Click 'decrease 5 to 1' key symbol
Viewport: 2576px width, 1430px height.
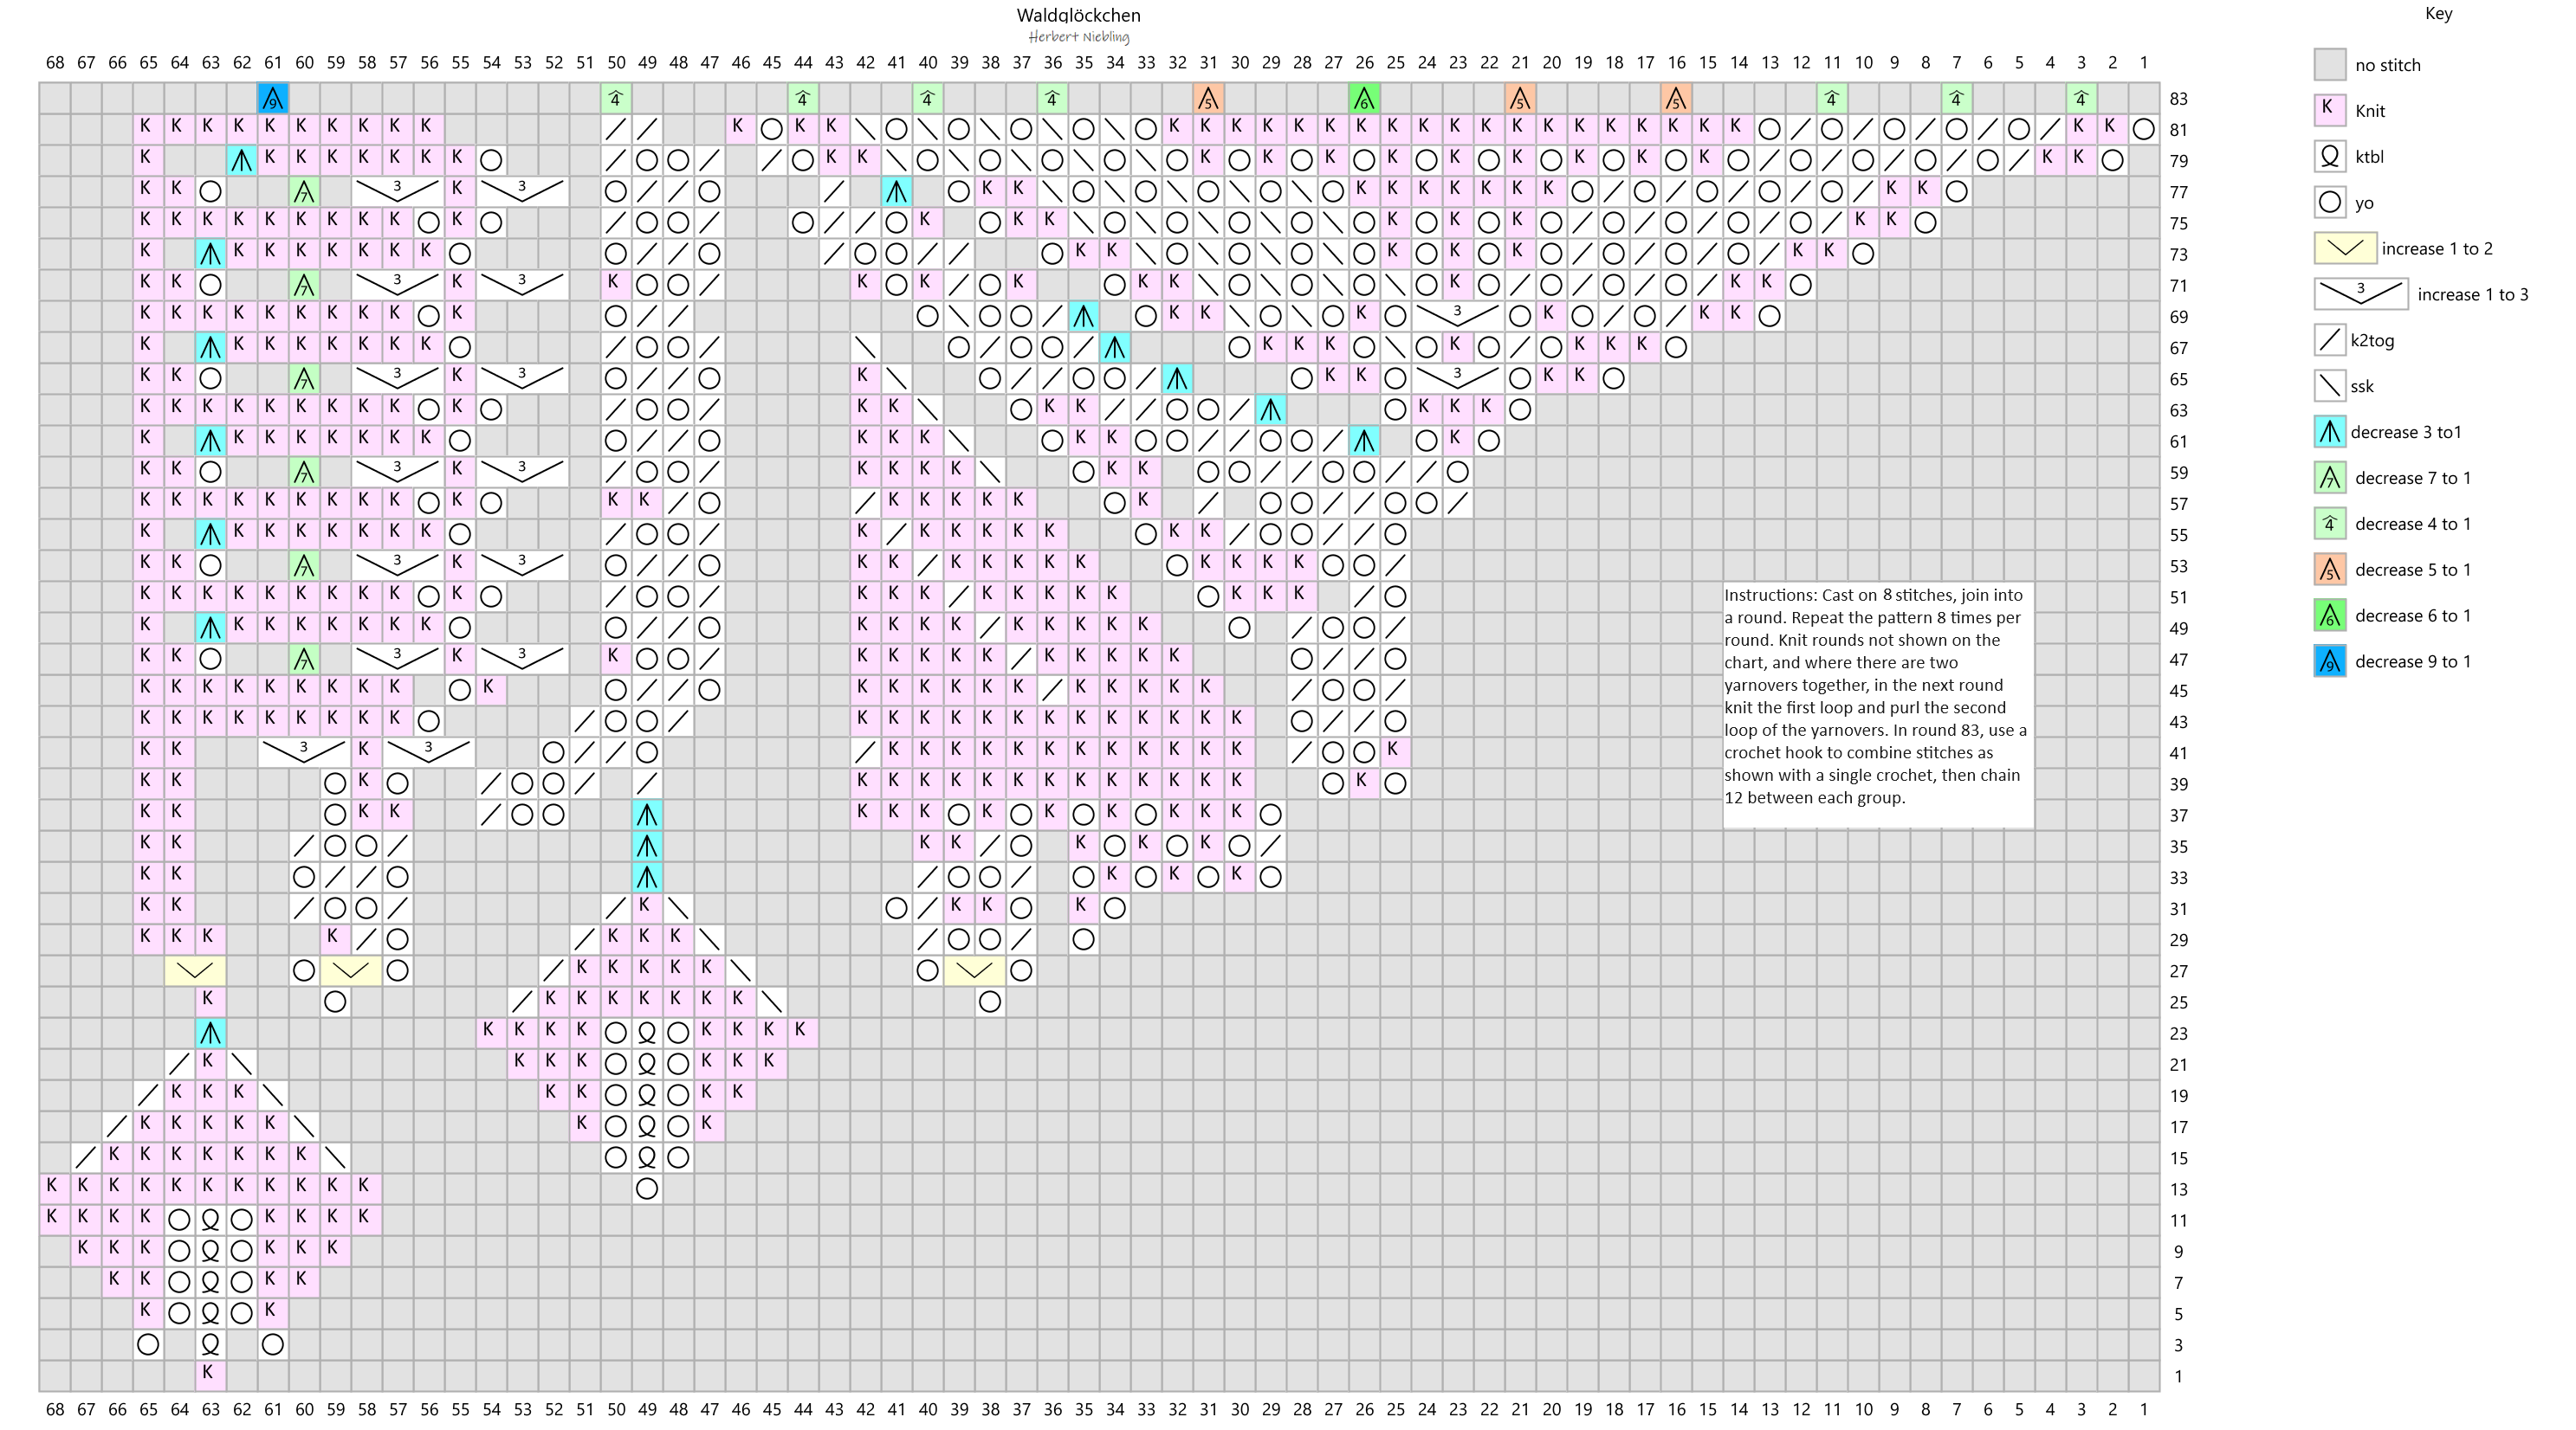pos(2329,570)
